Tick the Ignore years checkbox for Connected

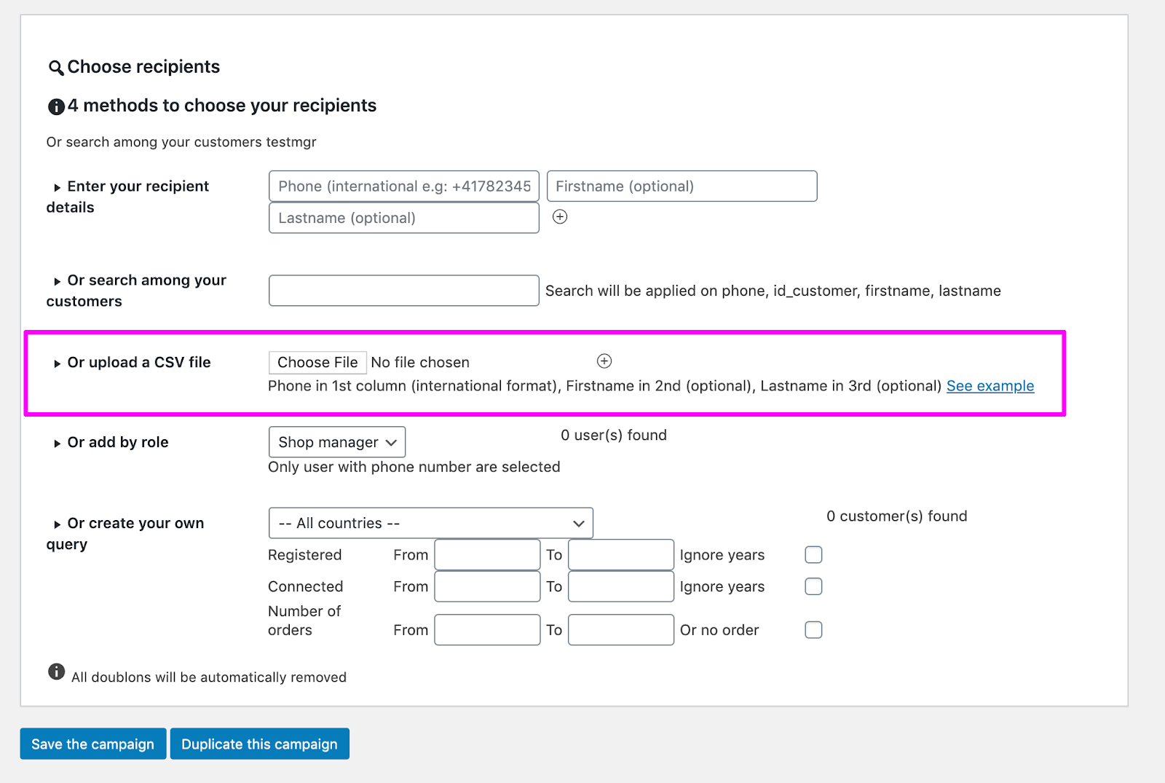pos(813,586)
